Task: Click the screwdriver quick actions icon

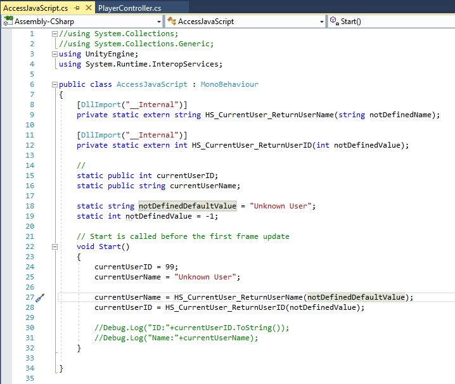Action: pos(39,297)
